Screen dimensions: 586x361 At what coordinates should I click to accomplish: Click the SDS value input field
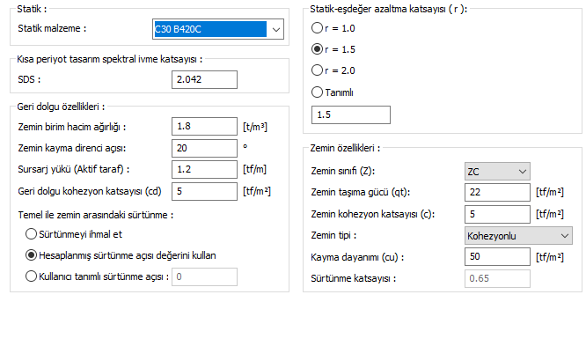click(204, 79)
